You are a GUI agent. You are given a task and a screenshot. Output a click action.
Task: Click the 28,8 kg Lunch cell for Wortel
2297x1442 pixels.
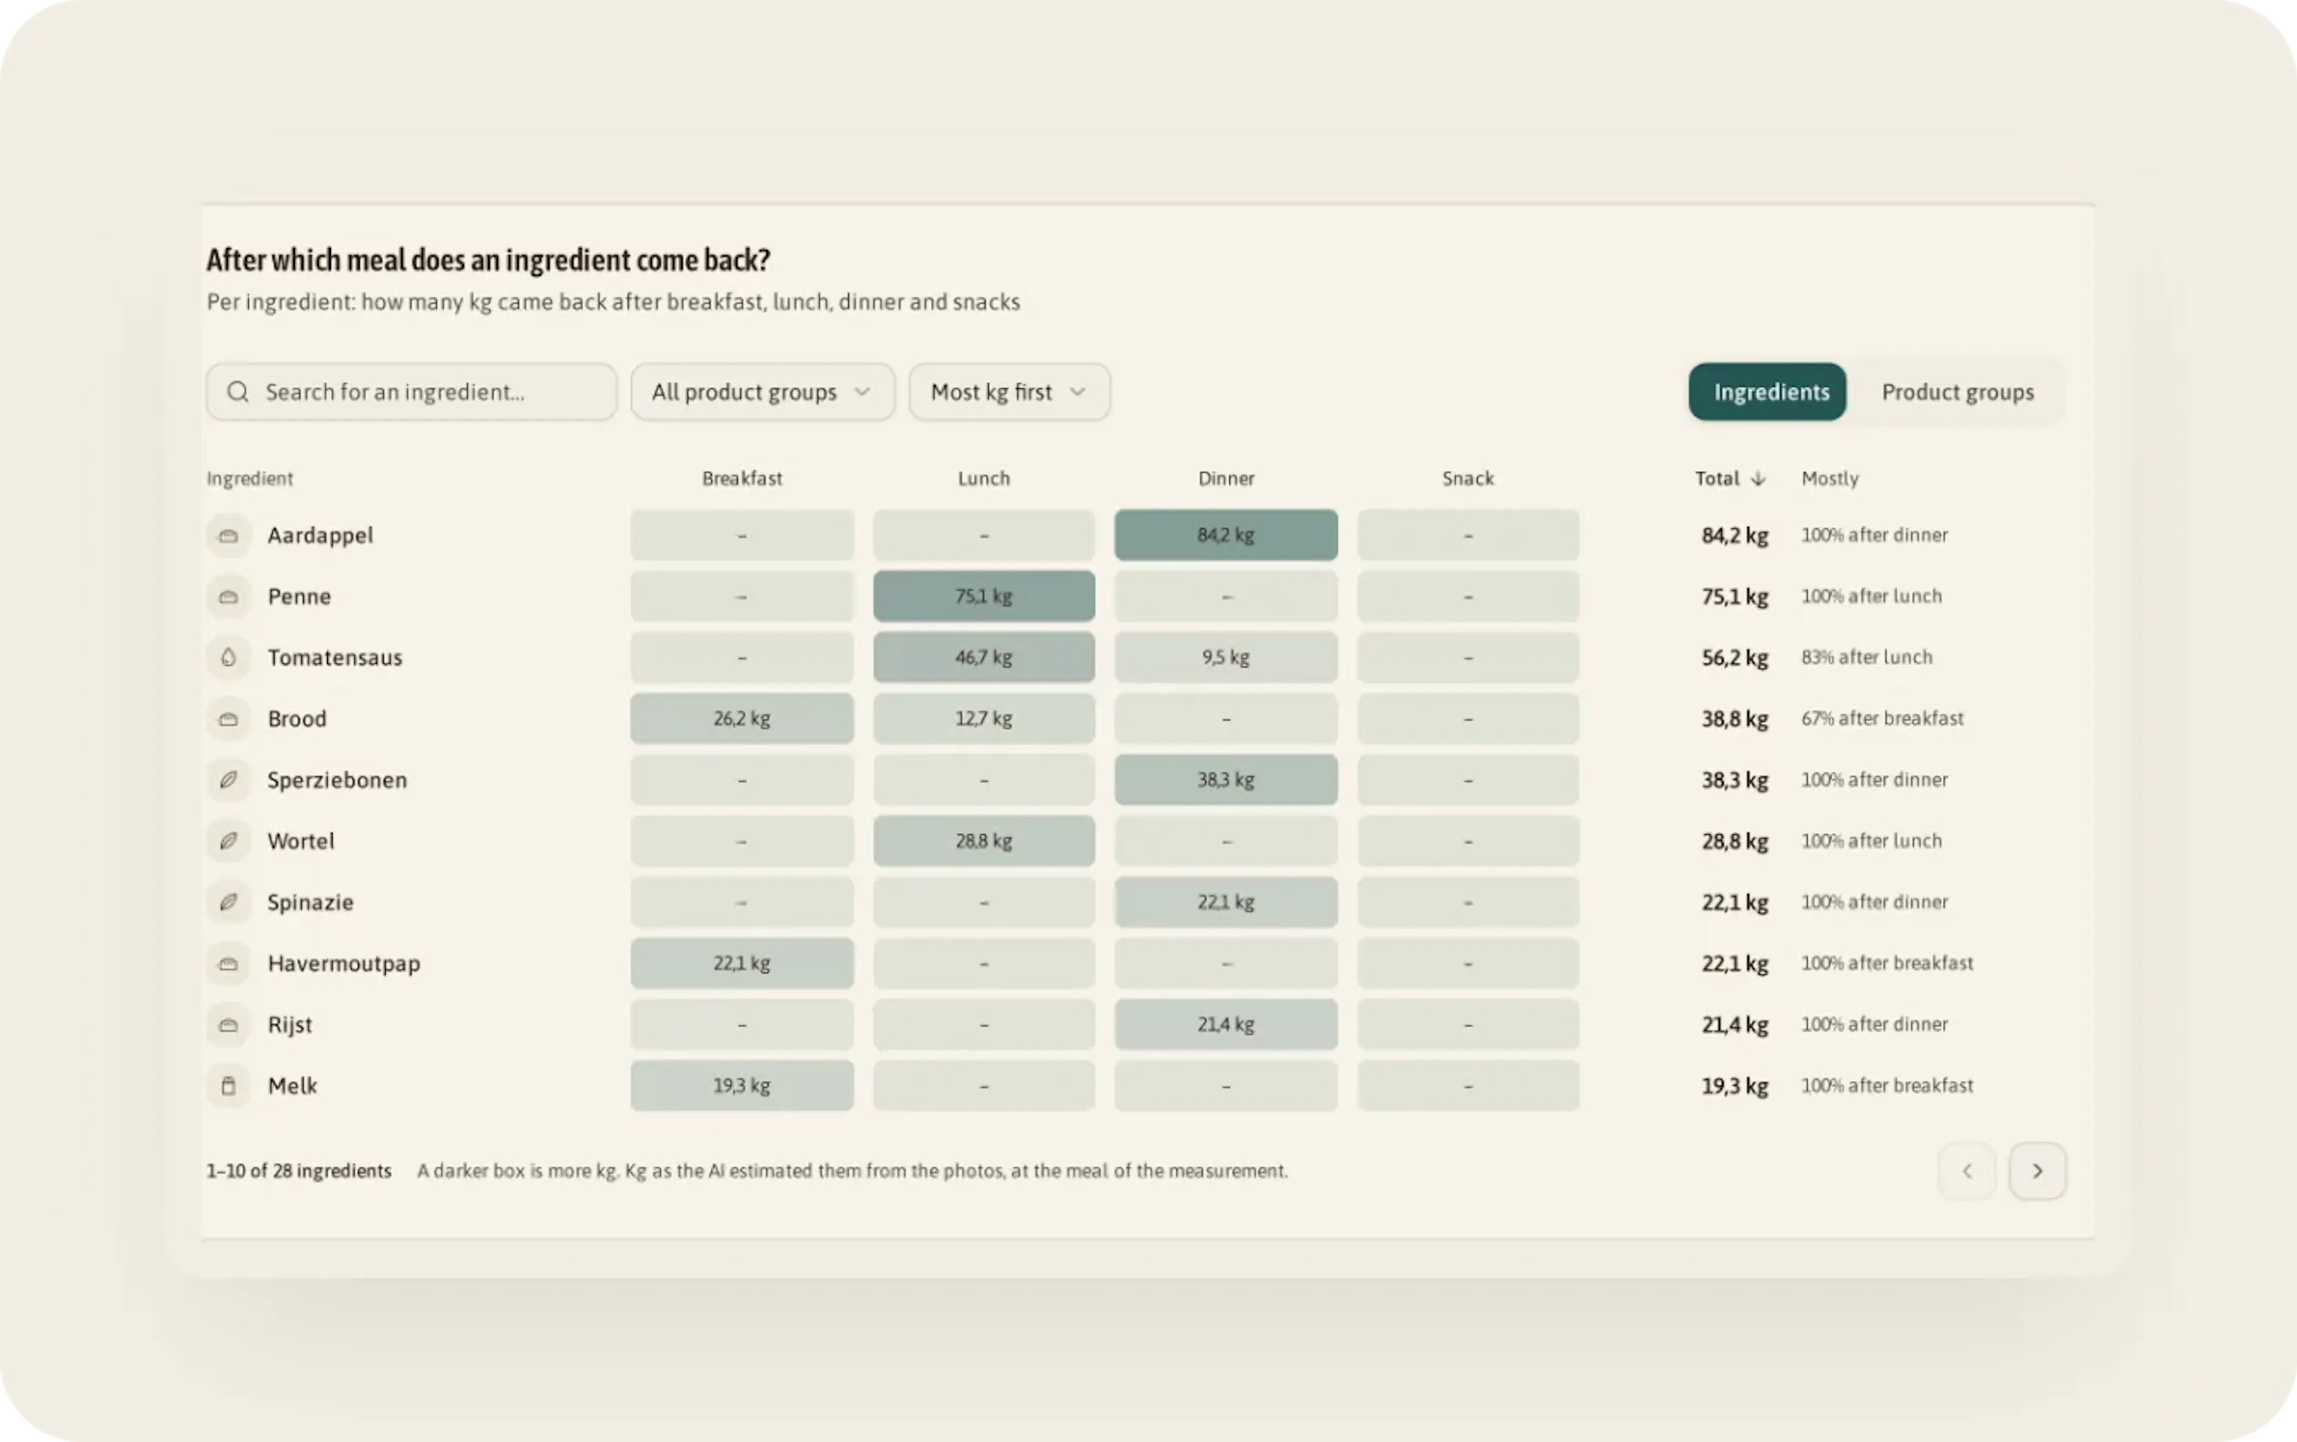[983, 841]
